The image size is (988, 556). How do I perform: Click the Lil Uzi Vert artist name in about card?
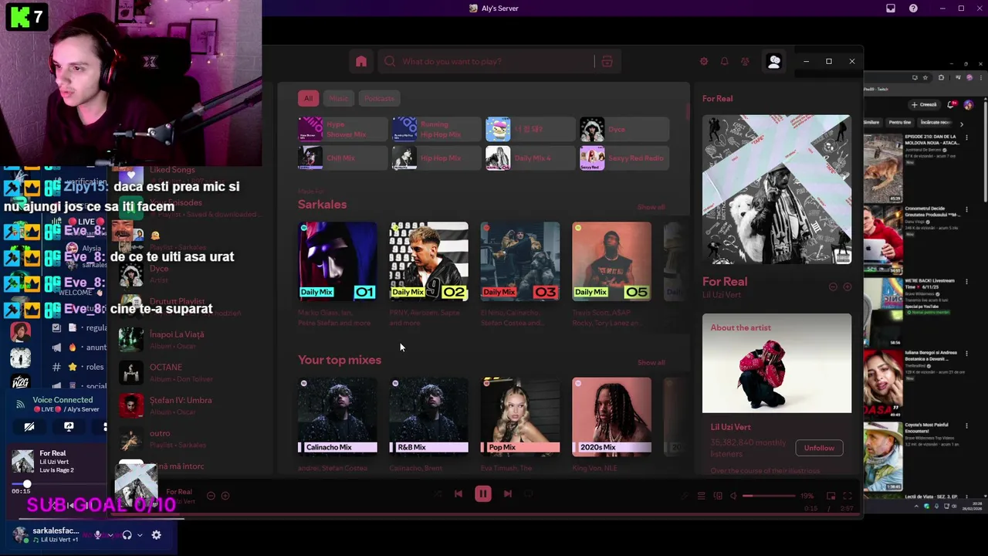[730, 426]
